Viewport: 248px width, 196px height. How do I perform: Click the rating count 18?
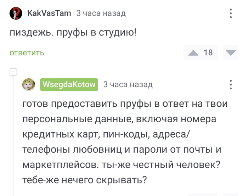click(208, 53)
